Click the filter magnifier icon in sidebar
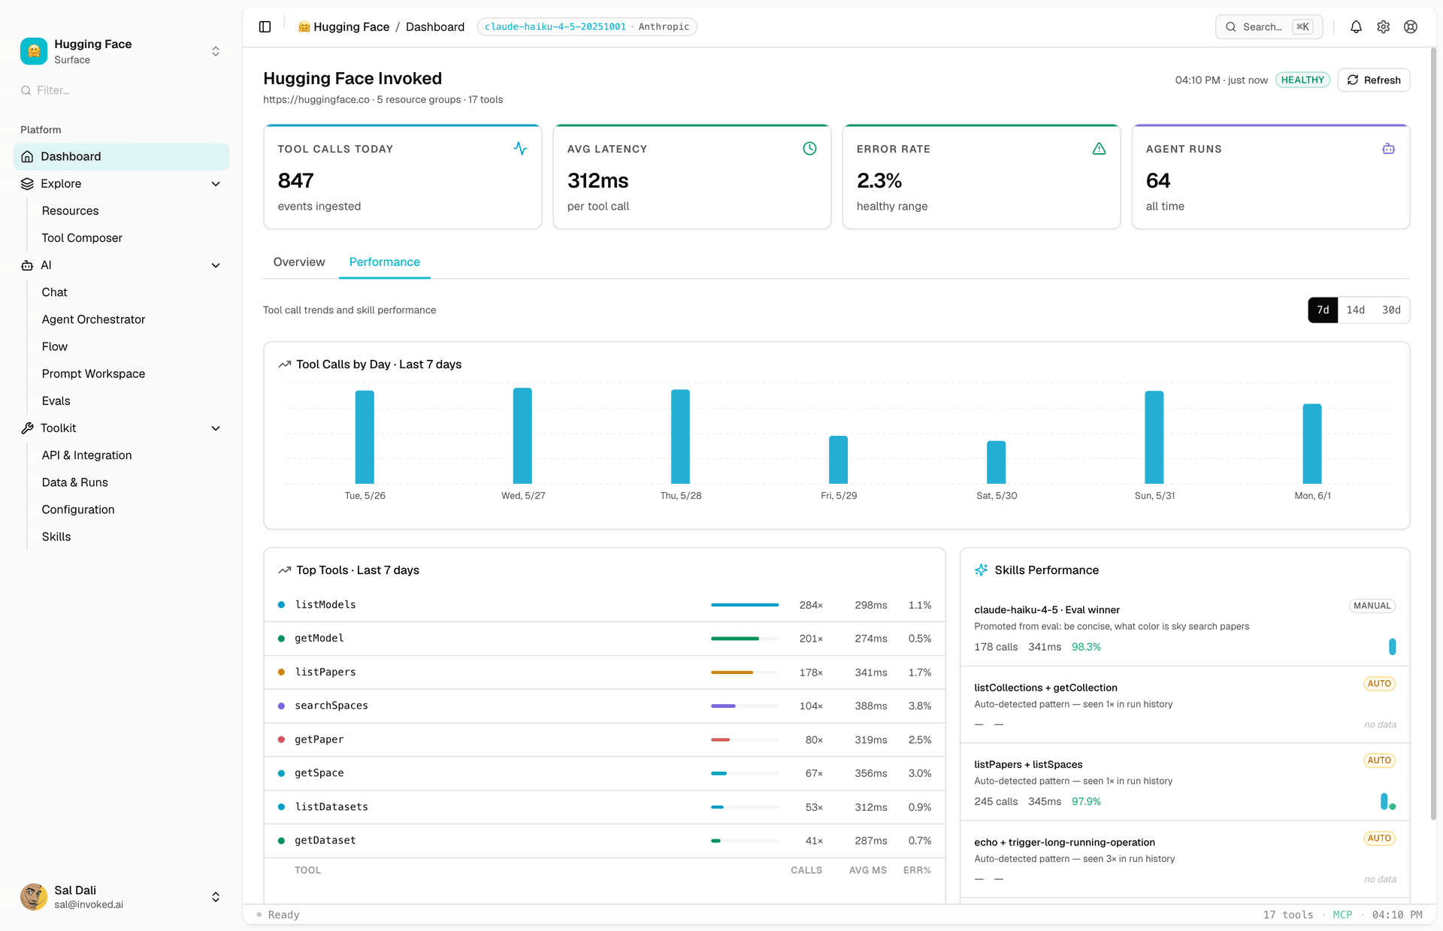This screenshot has width=1443, height=931. click(26, 90)
